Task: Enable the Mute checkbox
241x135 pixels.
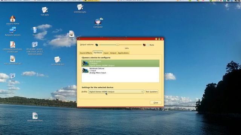Action: click(x=148, y=45)
